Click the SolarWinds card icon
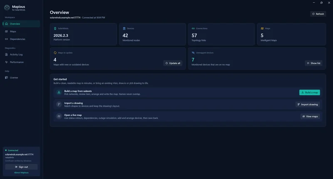 (55, 28)
